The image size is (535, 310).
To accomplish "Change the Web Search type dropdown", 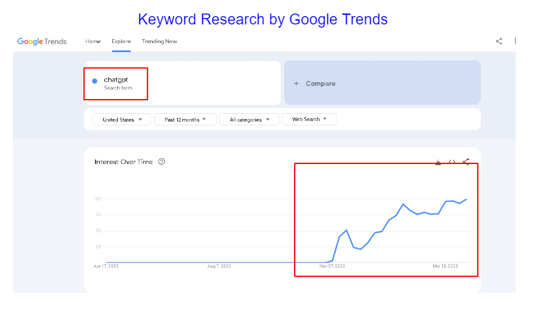I will (309, 120).
